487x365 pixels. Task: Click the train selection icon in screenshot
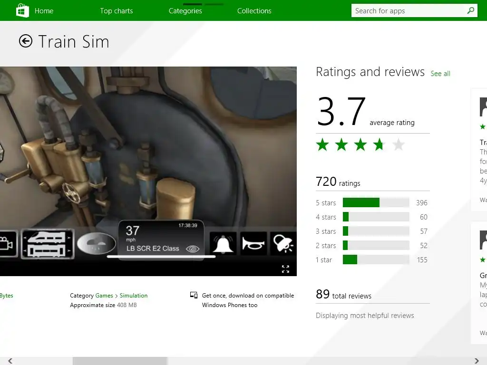(x=48, y=244)
